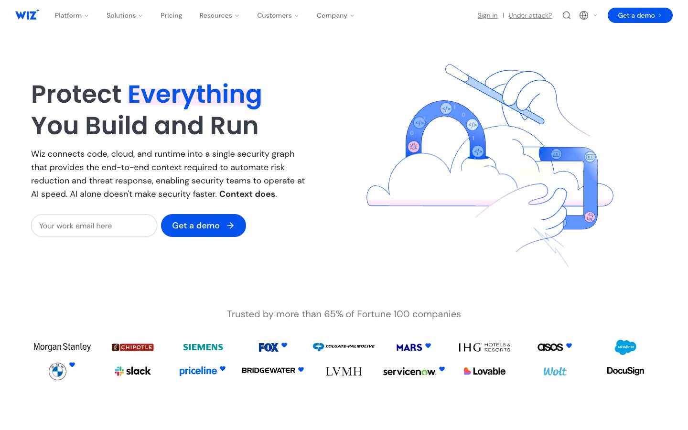
Task: Expand the Solutions menu
Action: pos(125,15)
